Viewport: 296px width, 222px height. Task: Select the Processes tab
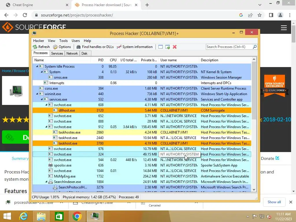click(40, 53)
